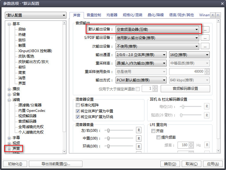Click the 应用(A) button
The image size is (226, 170).
tap(213, 164)
